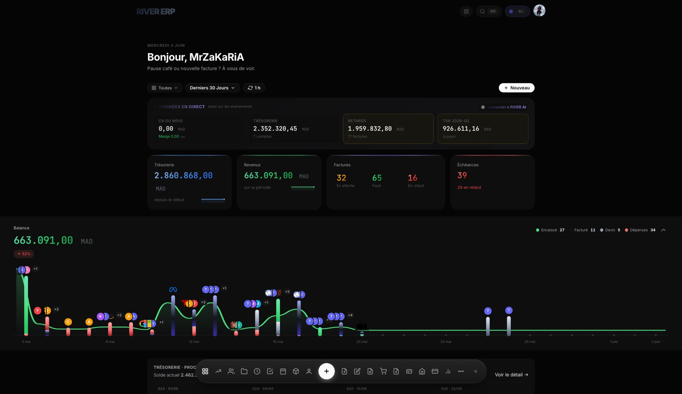Click the 1 h refresh interval button
Viewport: 682px width, 394px height.
point(254,88)
